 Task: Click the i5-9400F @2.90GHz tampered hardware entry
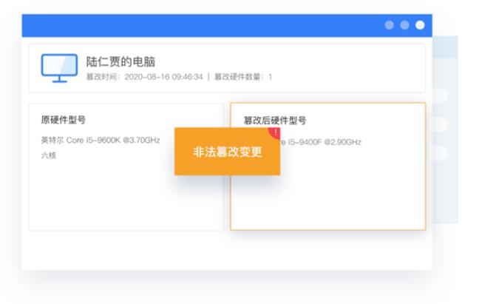pos(321,142)
